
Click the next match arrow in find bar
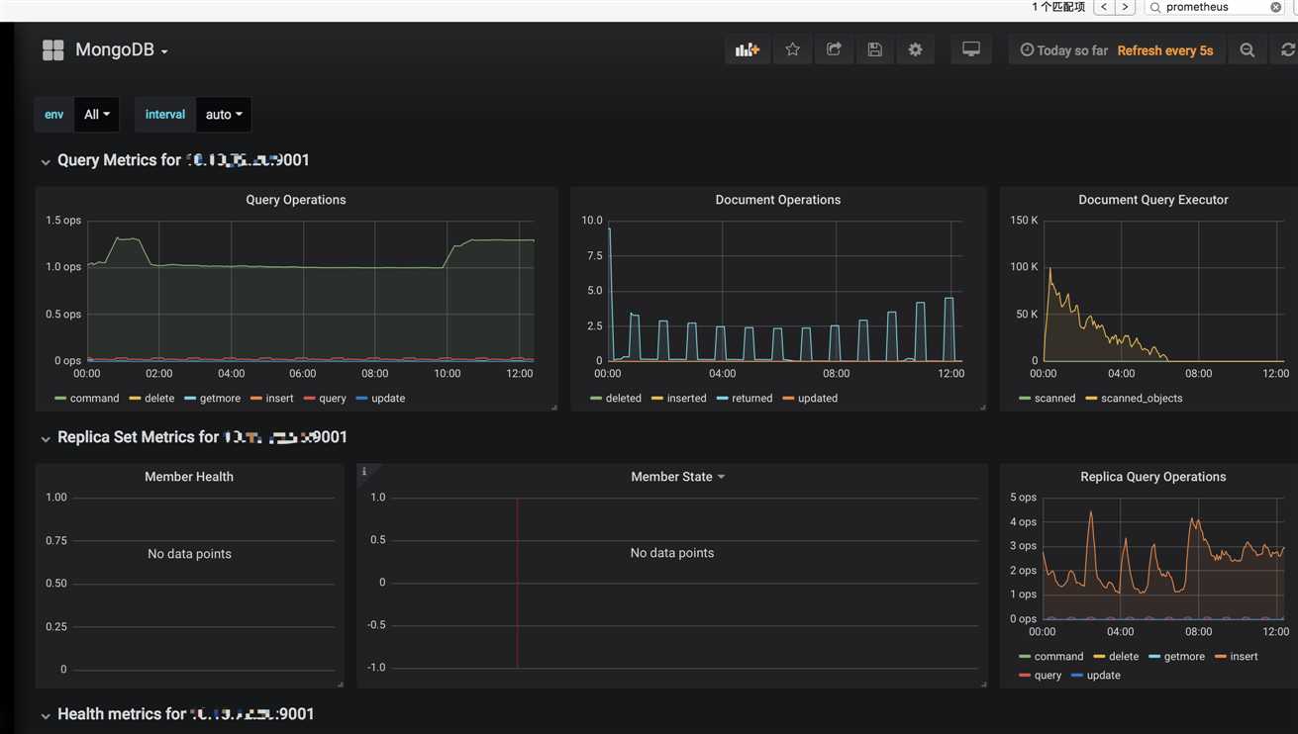1126,7
